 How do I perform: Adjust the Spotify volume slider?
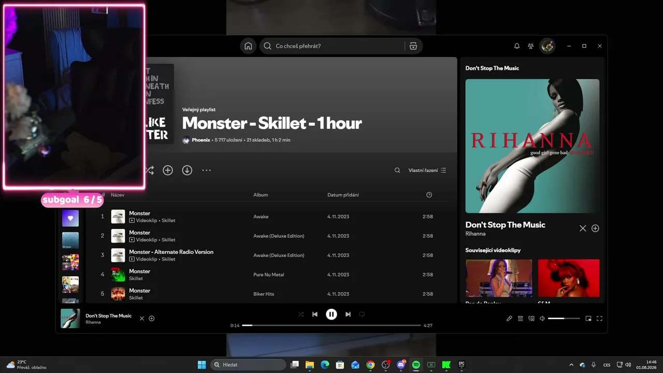[564, 319]
